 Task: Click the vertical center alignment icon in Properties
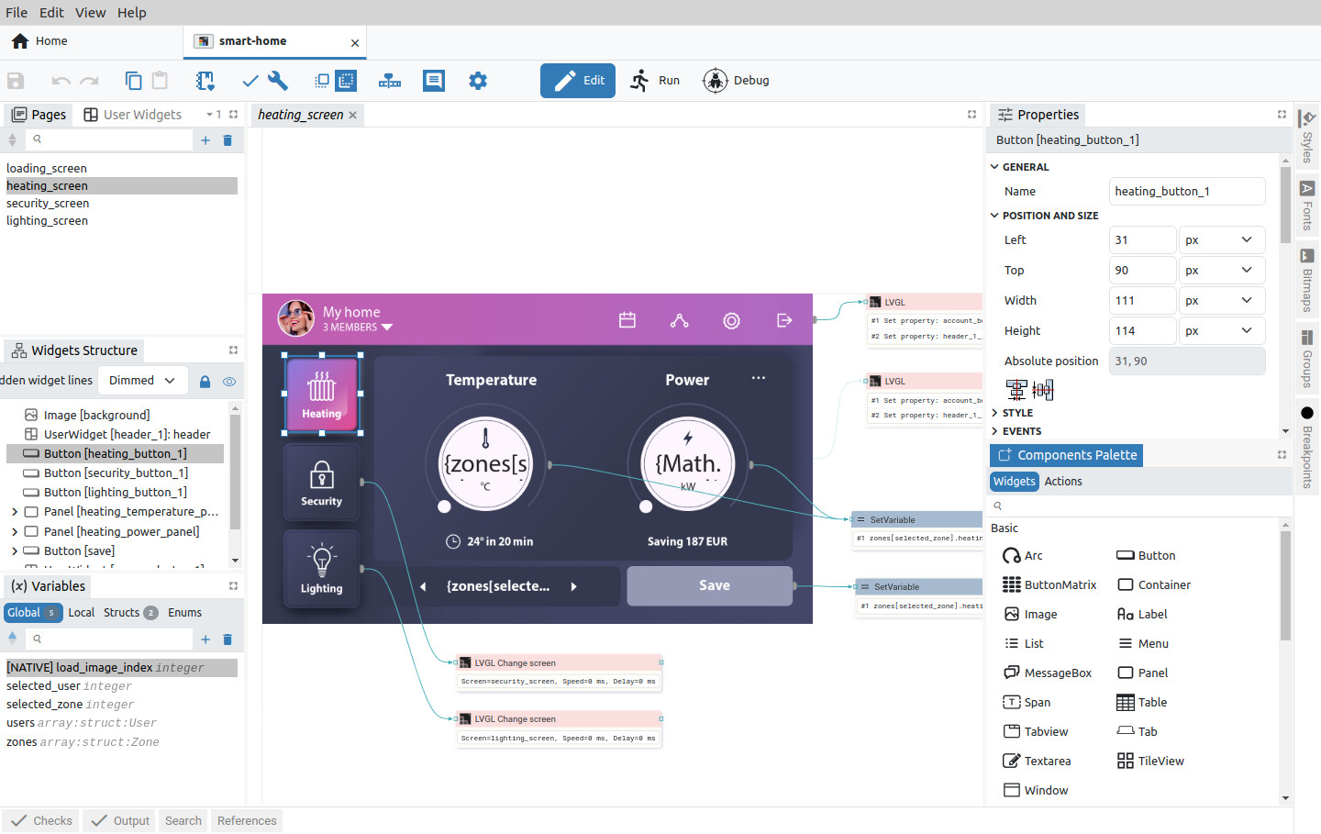coord(1043,390)
